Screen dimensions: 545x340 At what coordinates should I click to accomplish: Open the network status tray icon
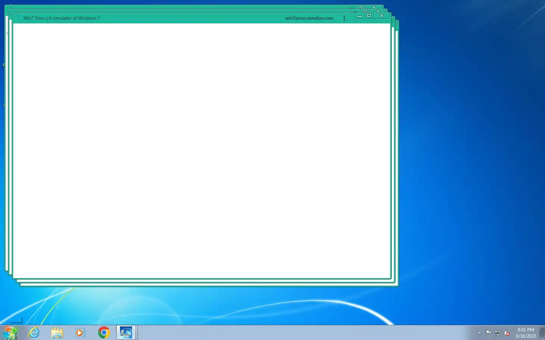(498, 333)
